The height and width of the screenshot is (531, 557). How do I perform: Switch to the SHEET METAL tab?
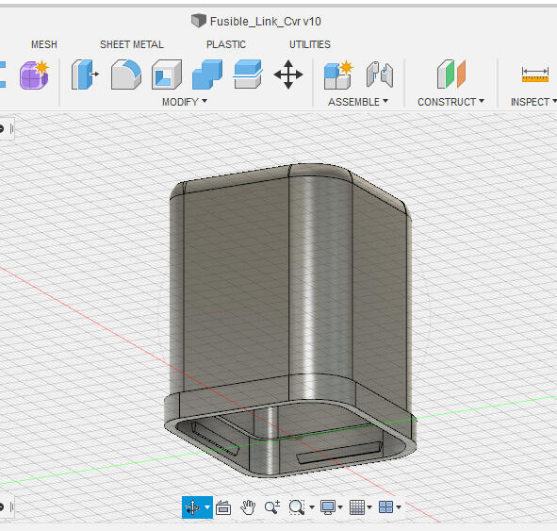(132, 44)
